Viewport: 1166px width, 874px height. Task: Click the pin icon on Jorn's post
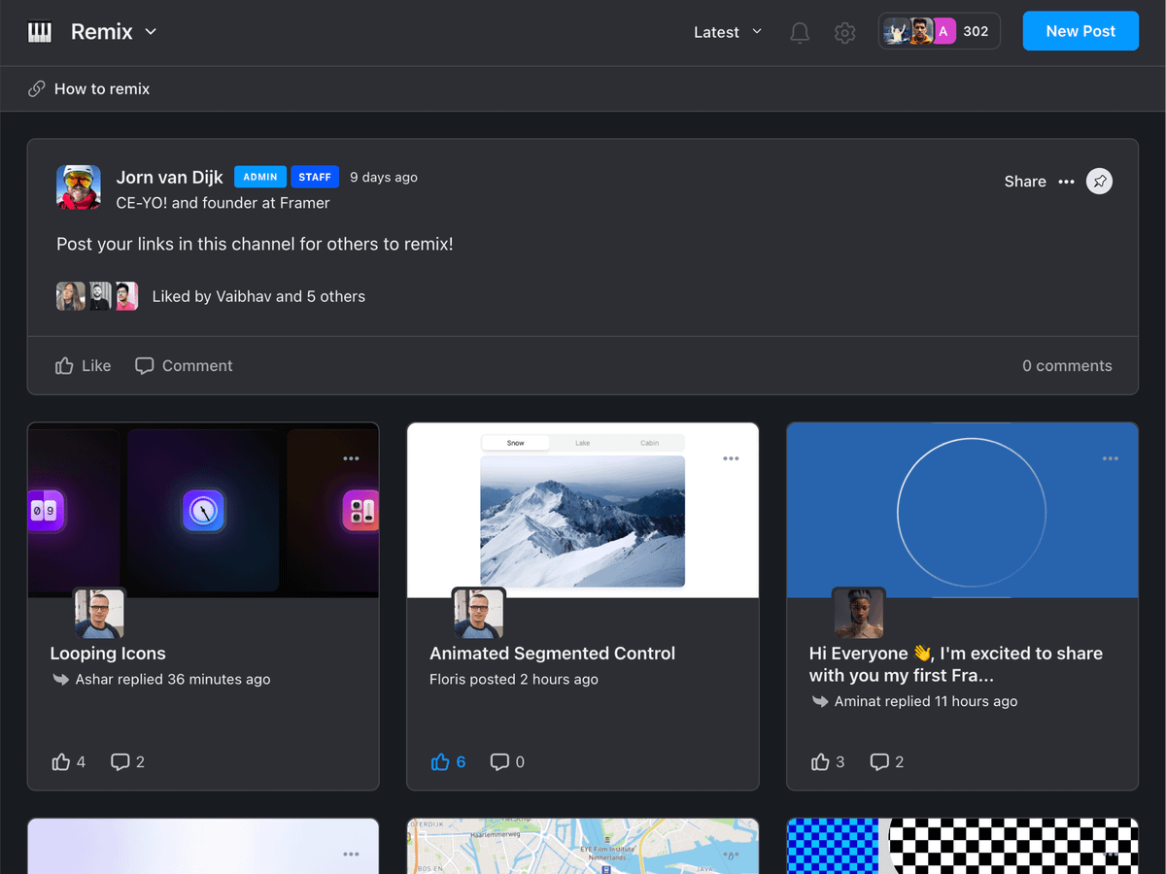coord(1099,182)
